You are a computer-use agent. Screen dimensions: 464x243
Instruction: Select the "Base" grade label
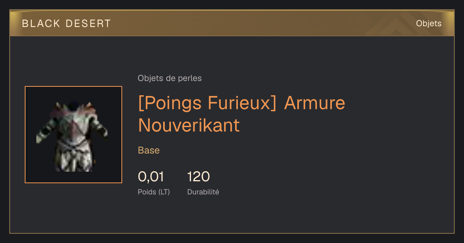(149, 150)
